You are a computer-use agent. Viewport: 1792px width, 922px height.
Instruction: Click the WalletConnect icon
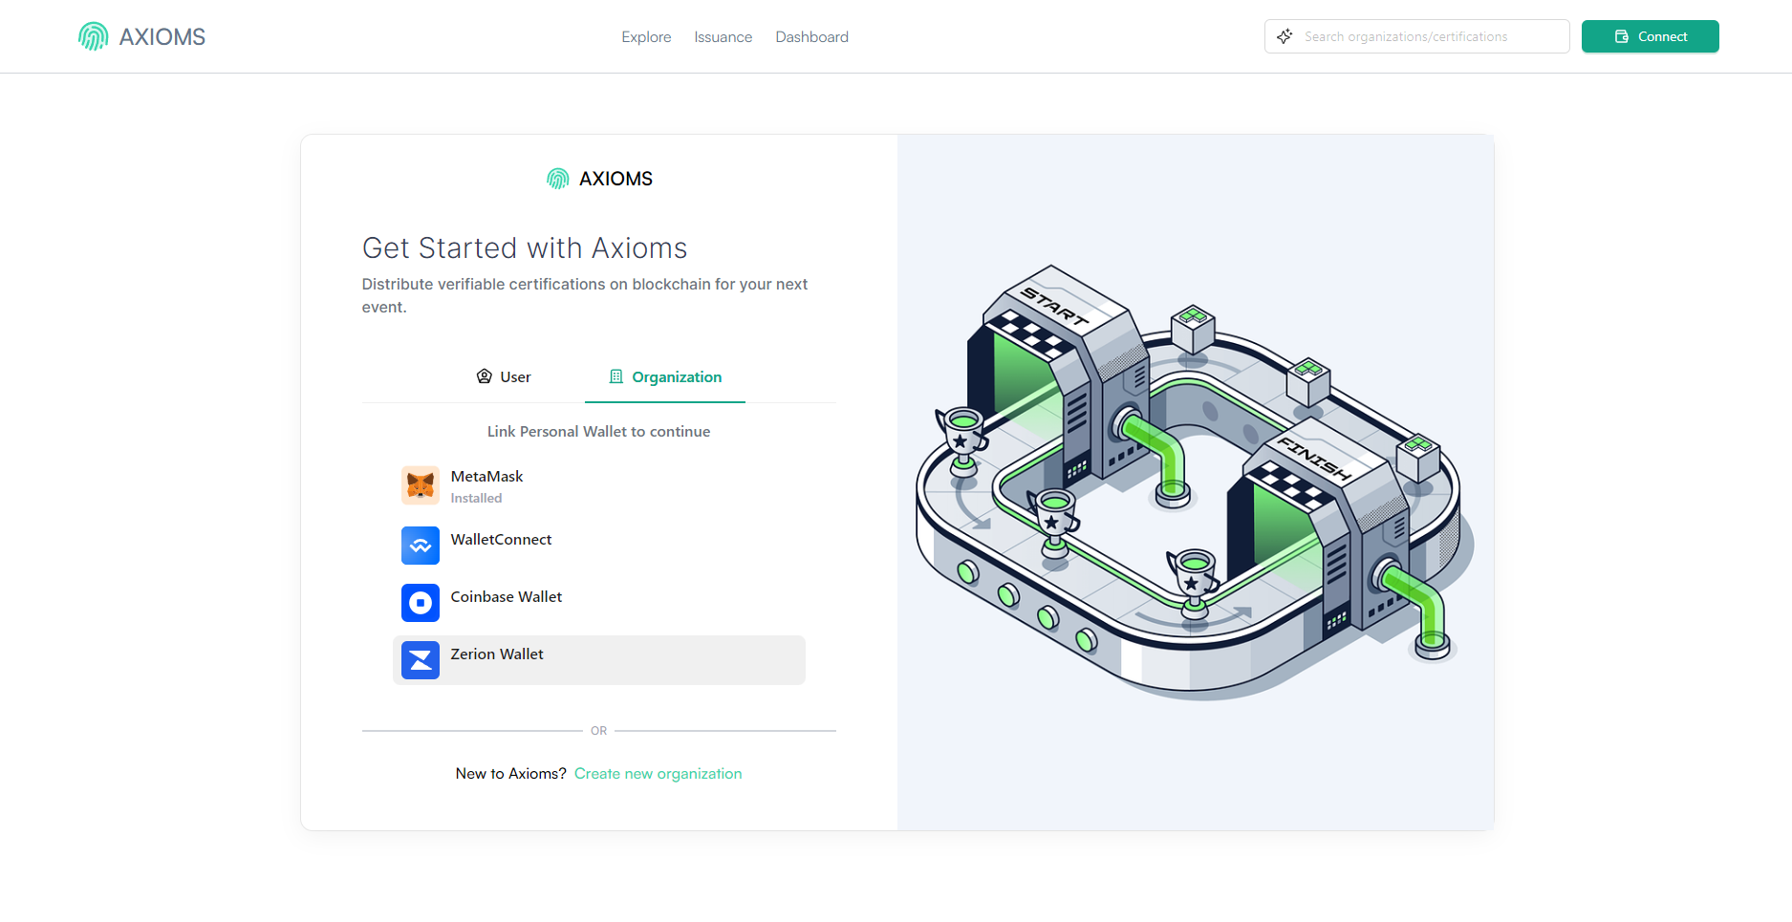(x=421, y=546)
